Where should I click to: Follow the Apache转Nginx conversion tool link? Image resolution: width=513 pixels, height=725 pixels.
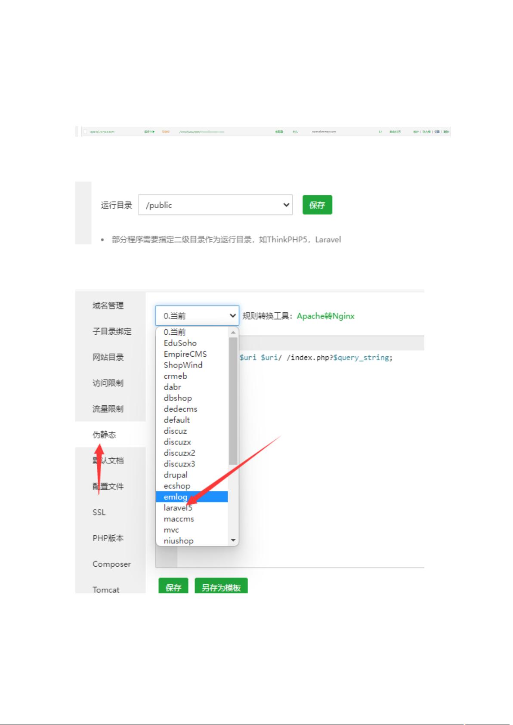tap(326, 316)
